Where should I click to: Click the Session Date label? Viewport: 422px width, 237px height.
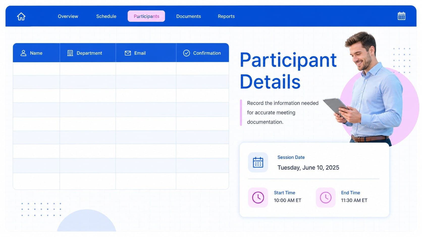pos(291,157)
